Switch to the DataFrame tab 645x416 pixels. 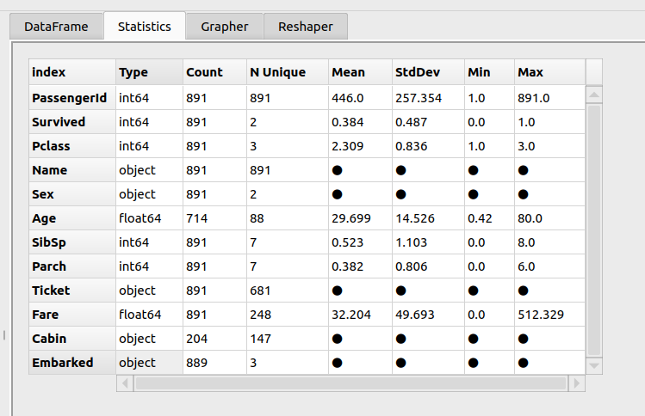pyautogui.click(x=56, y=27)
